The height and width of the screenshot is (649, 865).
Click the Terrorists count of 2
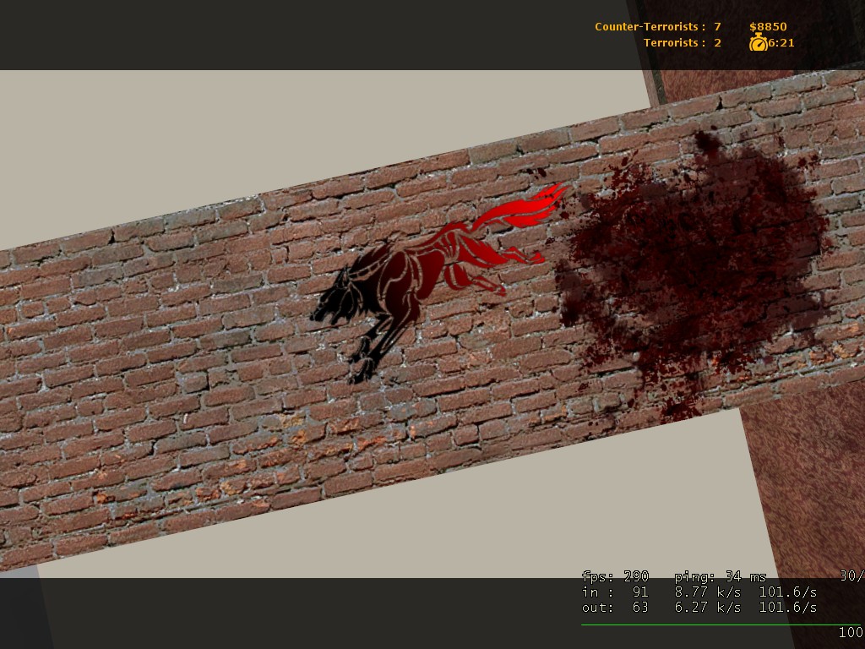pos(717,42)
